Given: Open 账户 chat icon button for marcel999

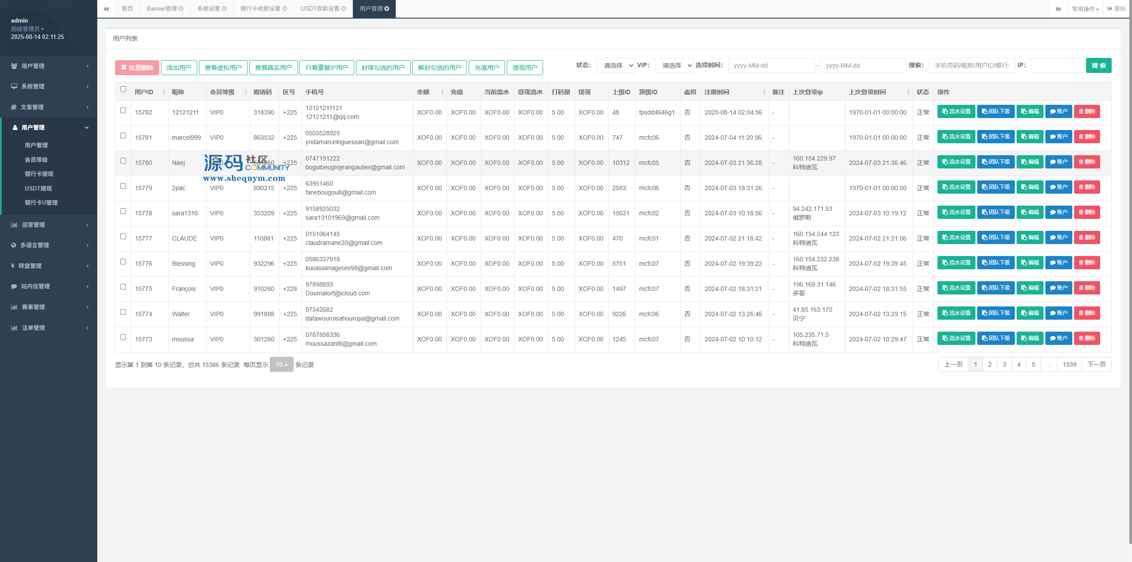Looking at the screenshot, I should pyautogui.click(x=1058, y=137).
